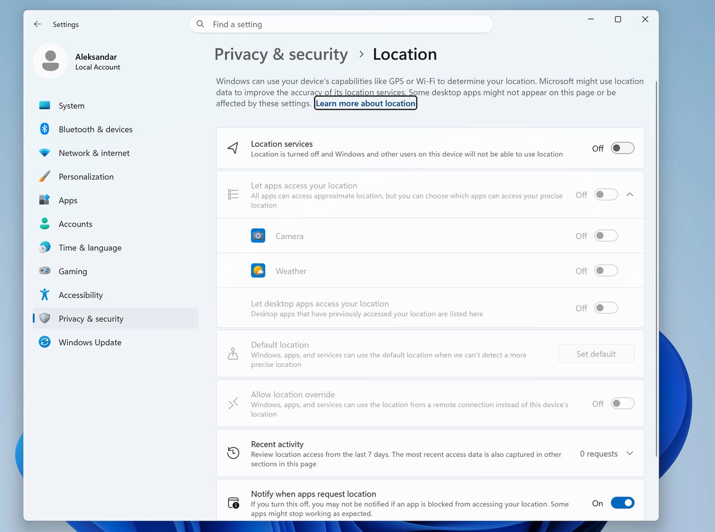Toggle Weather location access switch
Image resolution: width=715 pixels, height=532 pixels.
click(x=606, y=270)
